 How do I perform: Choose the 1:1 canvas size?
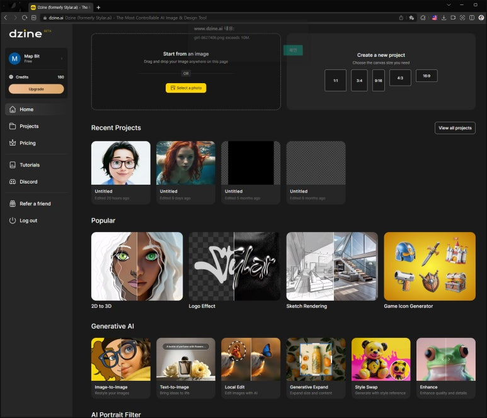click(x=335, y=81)
